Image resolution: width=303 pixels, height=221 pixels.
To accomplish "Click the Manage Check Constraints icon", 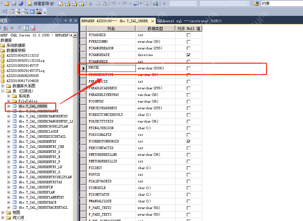I will pos(32,12).
